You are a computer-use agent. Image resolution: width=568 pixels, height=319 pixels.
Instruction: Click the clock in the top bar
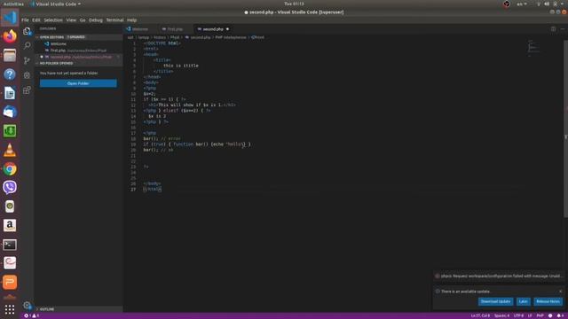(x=294, y=4)
